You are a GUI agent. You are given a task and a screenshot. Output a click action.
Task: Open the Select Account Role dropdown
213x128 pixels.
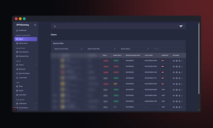pyautogui.click(x=68, y=49)
